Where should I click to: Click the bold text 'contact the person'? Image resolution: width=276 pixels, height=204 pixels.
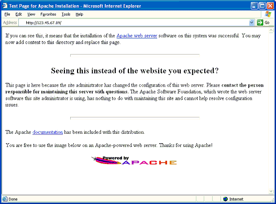pyautogui.click(x=242, y=85)
